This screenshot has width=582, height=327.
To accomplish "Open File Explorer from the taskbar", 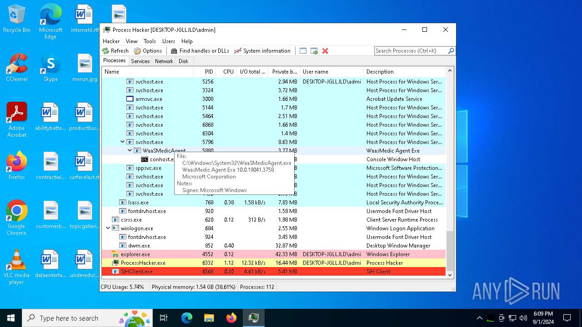I will pos(209,318).
